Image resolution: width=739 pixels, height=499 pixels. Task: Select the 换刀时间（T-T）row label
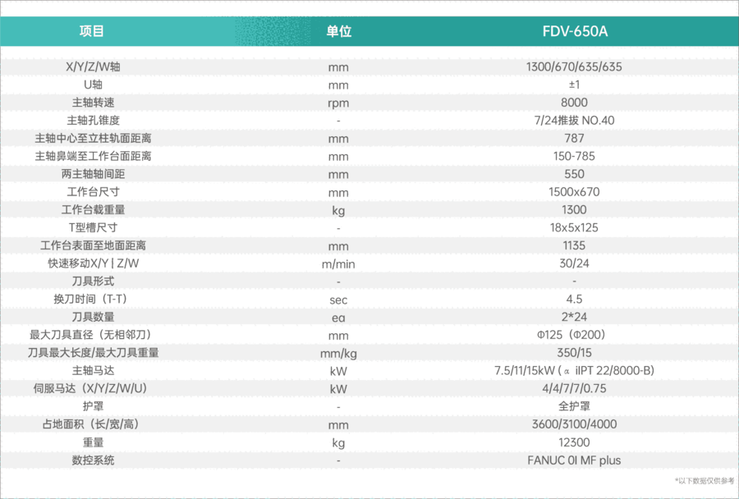tap(92, 299)
